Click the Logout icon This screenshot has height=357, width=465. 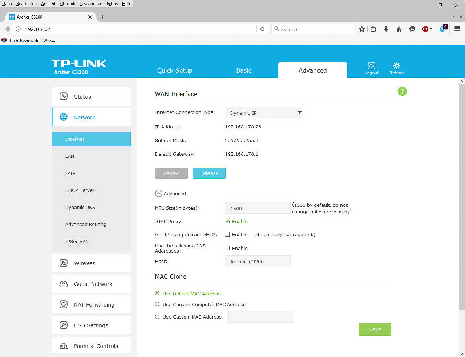coord(371,66)
